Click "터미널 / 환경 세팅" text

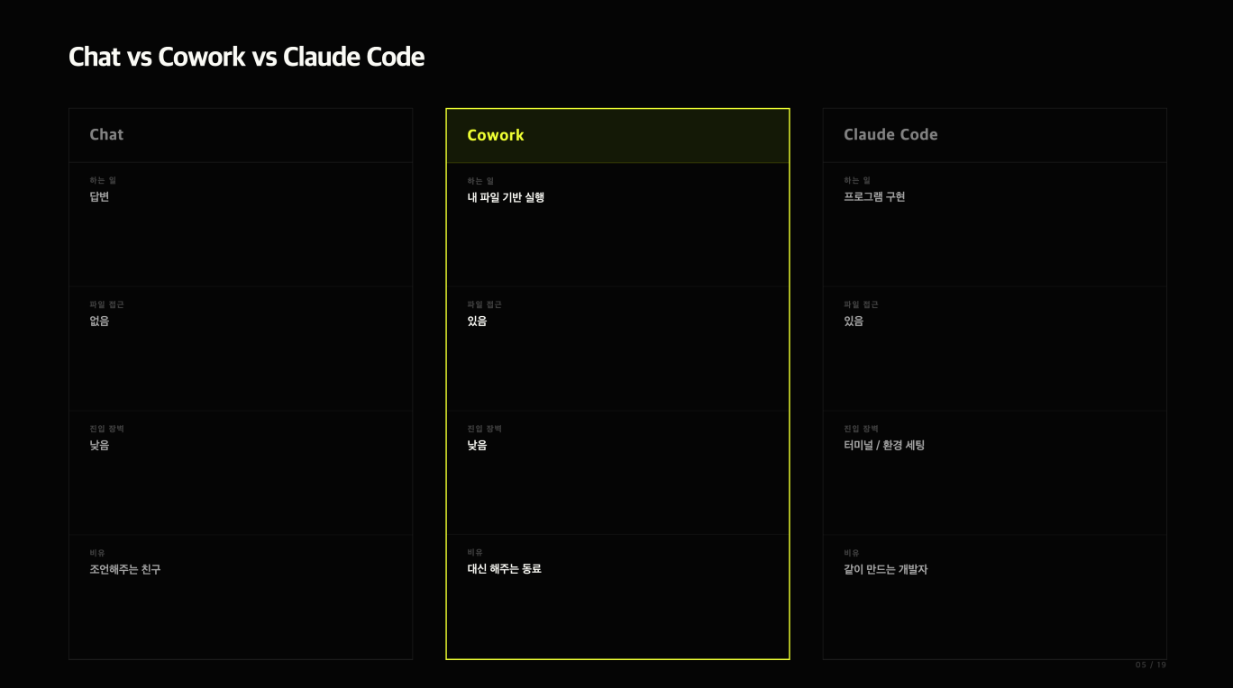884,445
